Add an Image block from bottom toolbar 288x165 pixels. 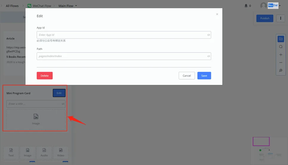click(x=28, y=152)
